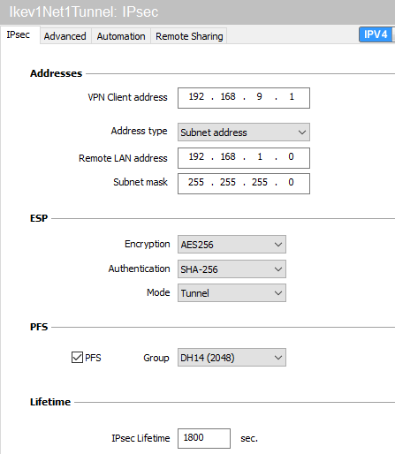Click last octet of VPN Client address
395x454 pixels.
click(292, 97)
